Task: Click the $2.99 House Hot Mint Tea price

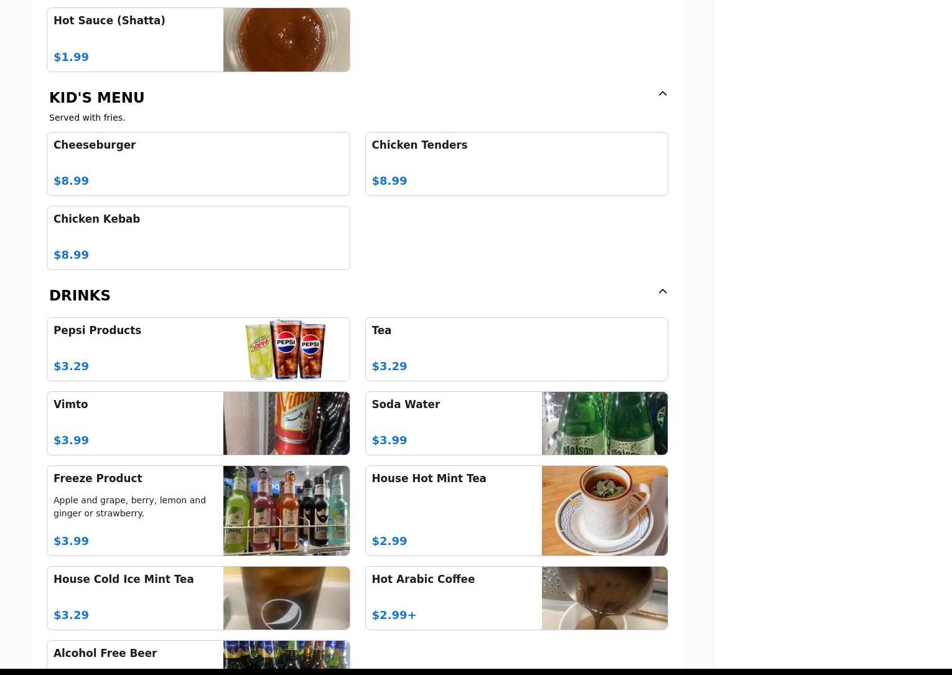Action: pyautogui.click(x=390, y=541)
